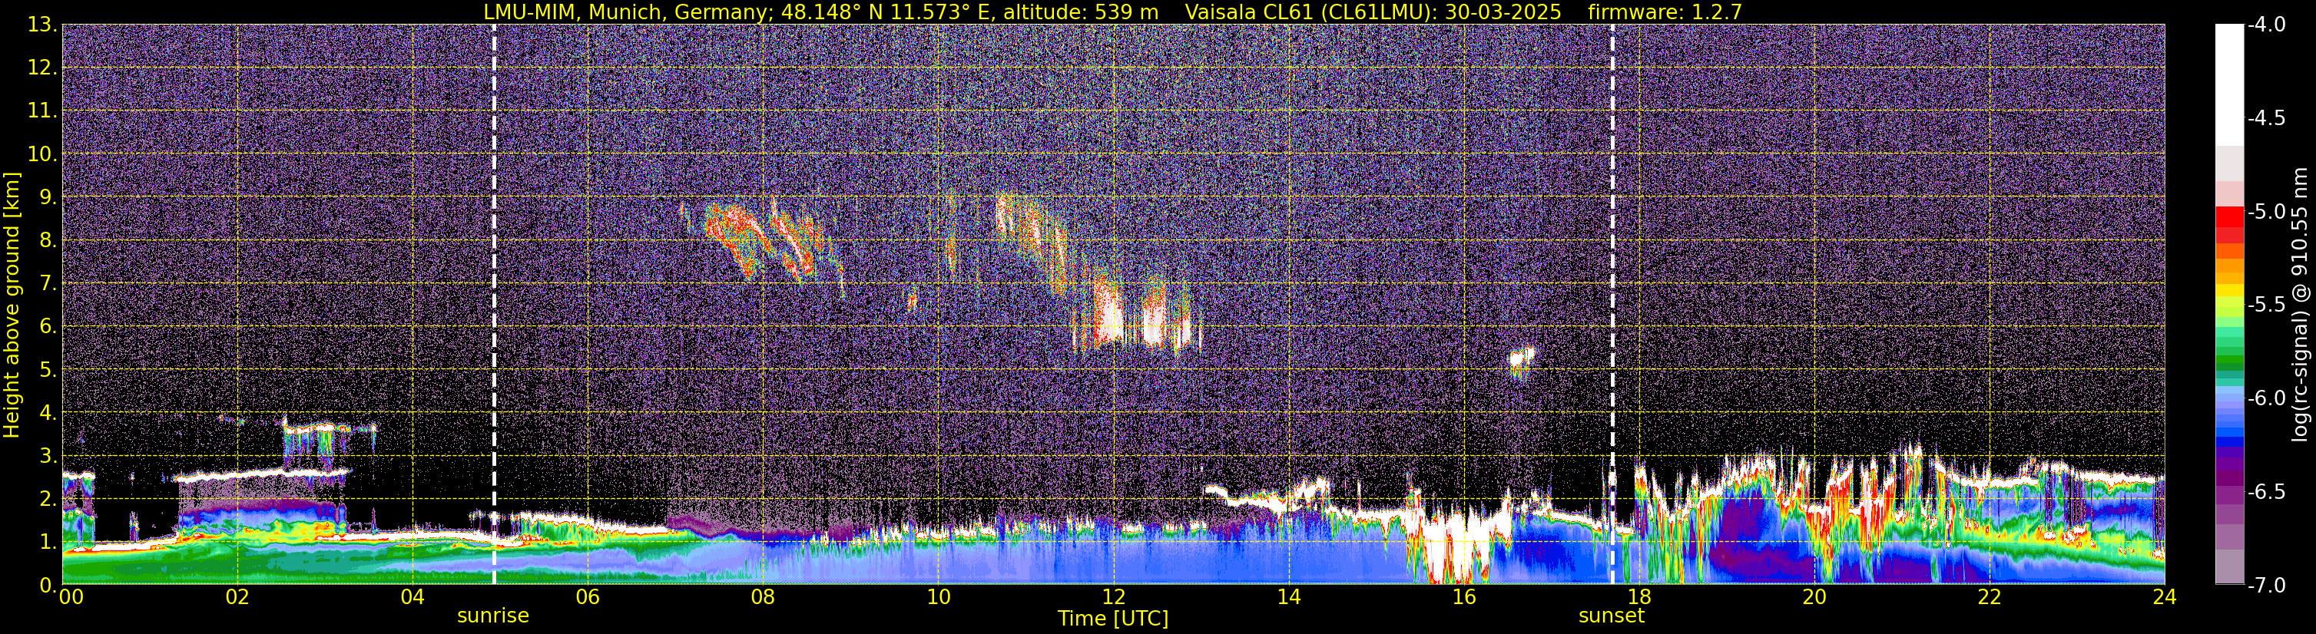The image size is (2316, 634).
Task: Click the '11.' tick on the height axis
Action: pyautogui.click(x=41, y=111)
